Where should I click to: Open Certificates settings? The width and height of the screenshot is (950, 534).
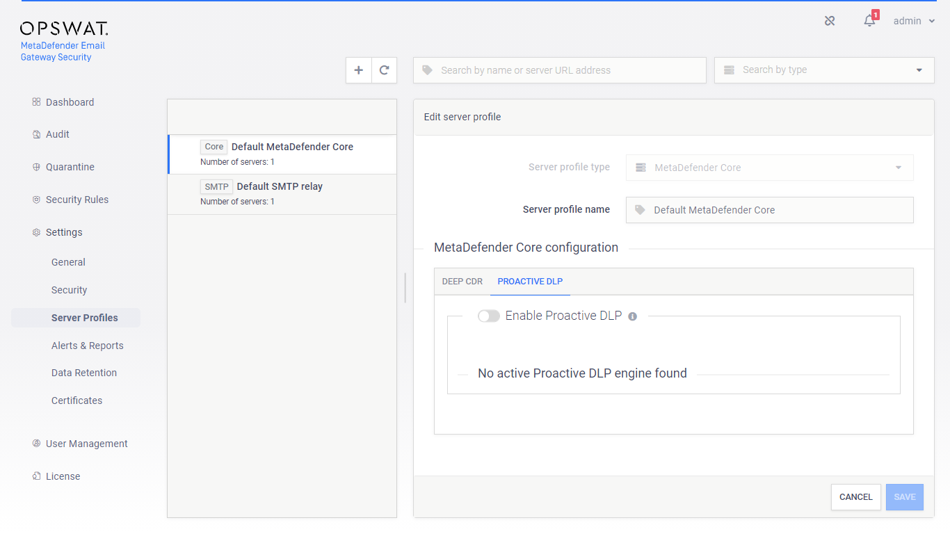click(x=77, y=400)
